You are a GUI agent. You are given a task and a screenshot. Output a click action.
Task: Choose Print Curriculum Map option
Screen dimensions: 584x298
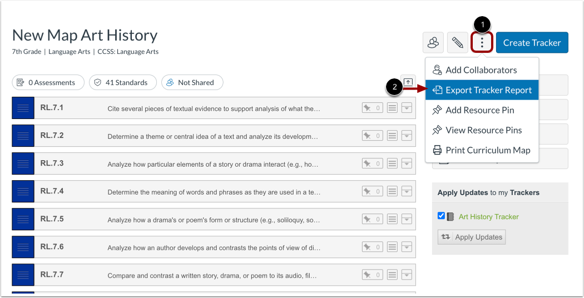coord(482,150)
